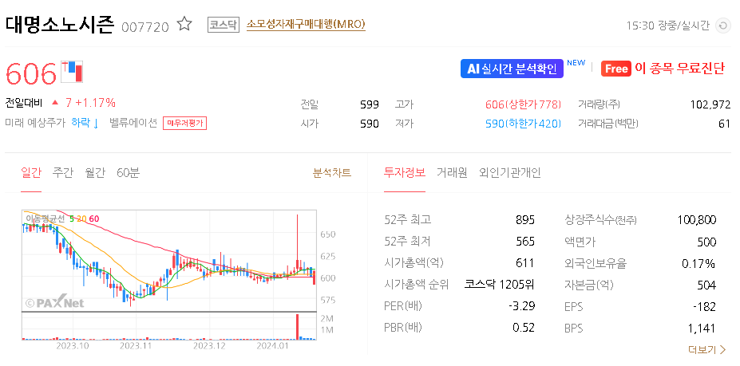This screenshot has width=740, height=366.
Task: Expand more info with 더보기
Action: (707, 349)
